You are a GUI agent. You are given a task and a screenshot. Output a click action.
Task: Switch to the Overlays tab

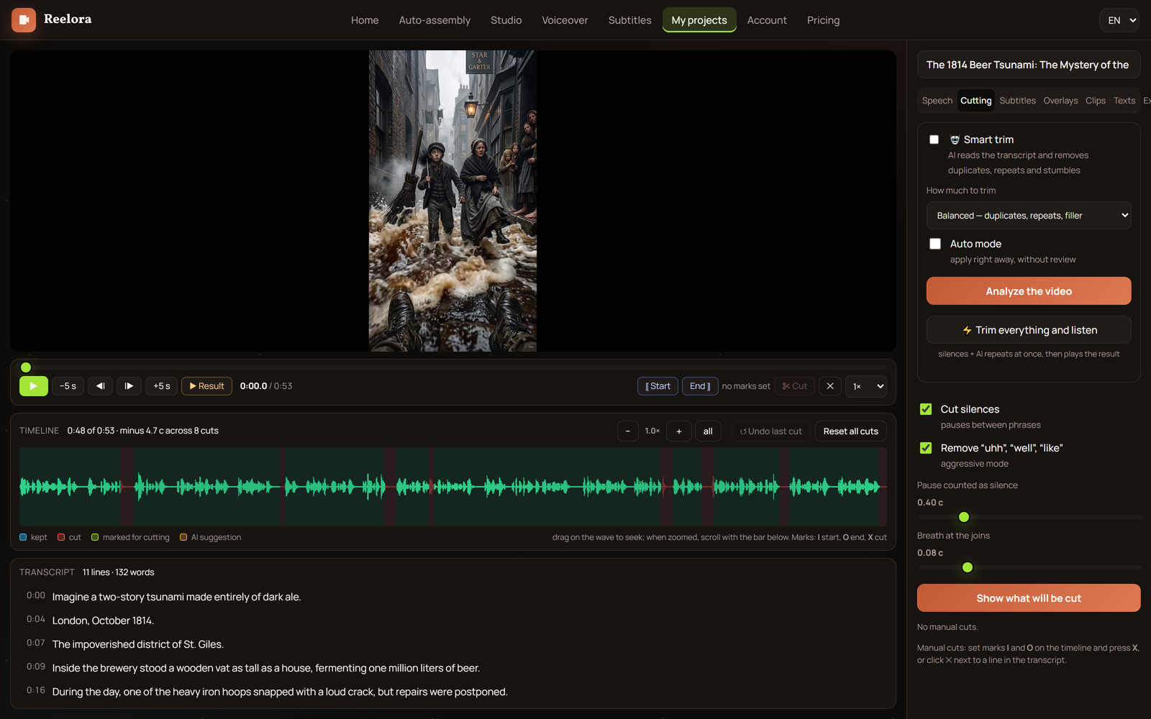click(x=1060, y=101)
